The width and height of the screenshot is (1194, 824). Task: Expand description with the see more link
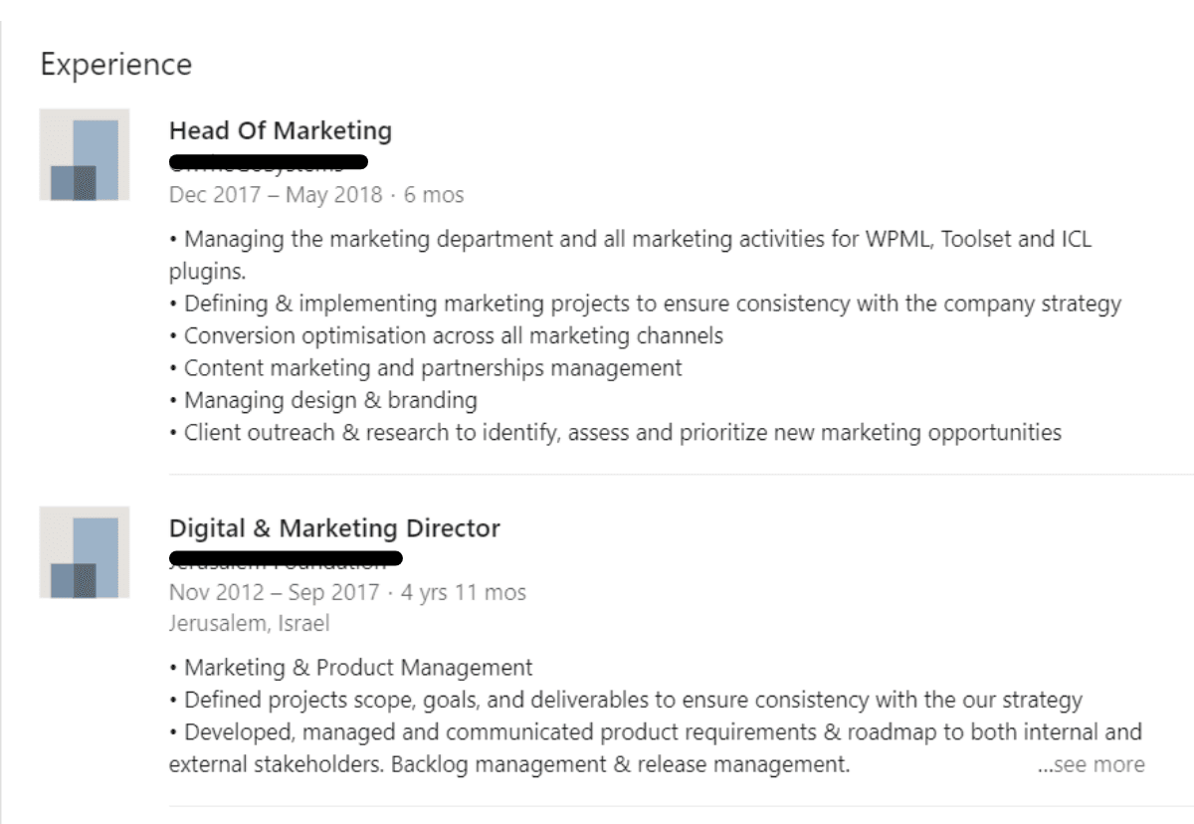(x=1091, y=764)
